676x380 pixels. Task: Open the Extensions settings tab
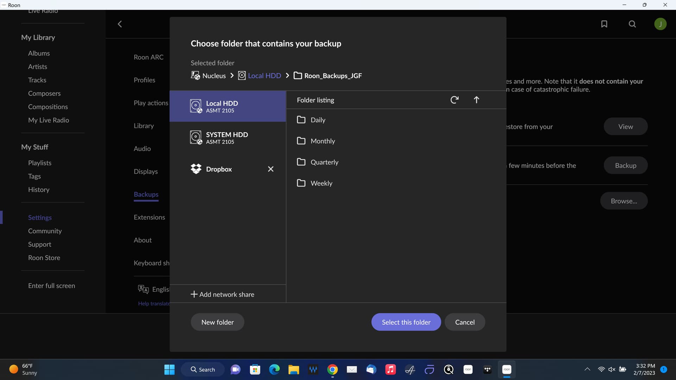tap(149, 217)
